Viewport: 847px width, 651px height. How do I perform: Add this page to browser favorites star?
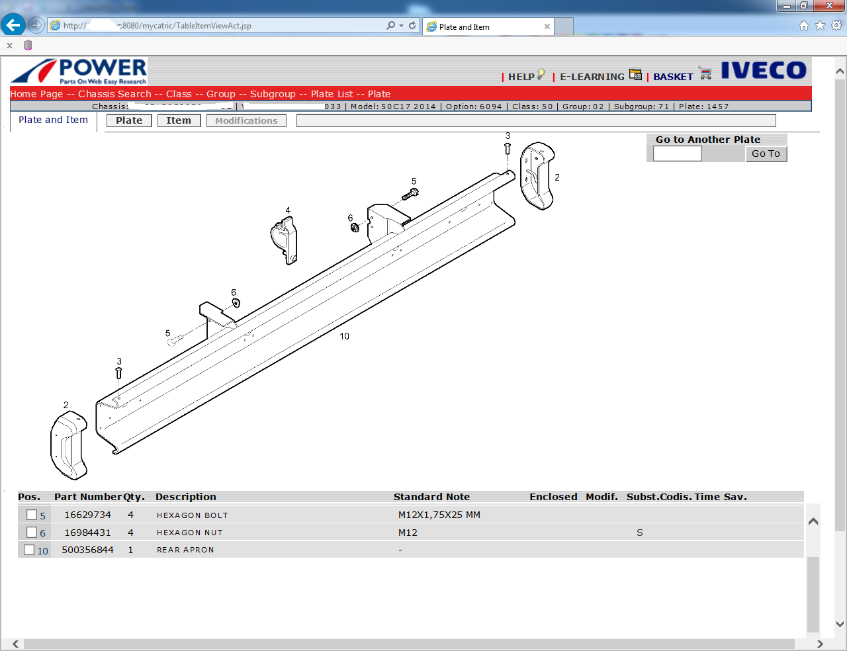point(819,24)
